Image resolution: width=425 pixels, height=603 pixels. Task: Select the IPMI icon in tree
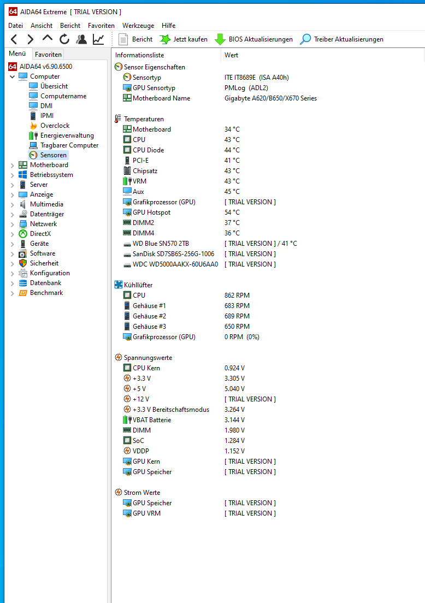[33, 116]
